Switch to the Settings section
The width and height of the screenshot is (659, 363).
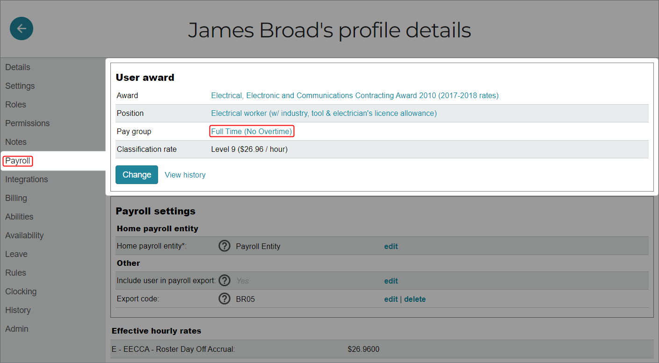[x=20, y=85]
